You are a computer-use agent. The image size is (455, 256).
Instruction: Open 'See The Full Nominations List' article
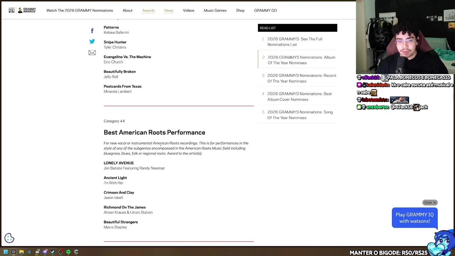pyautogui.click(x=295, y=42)
